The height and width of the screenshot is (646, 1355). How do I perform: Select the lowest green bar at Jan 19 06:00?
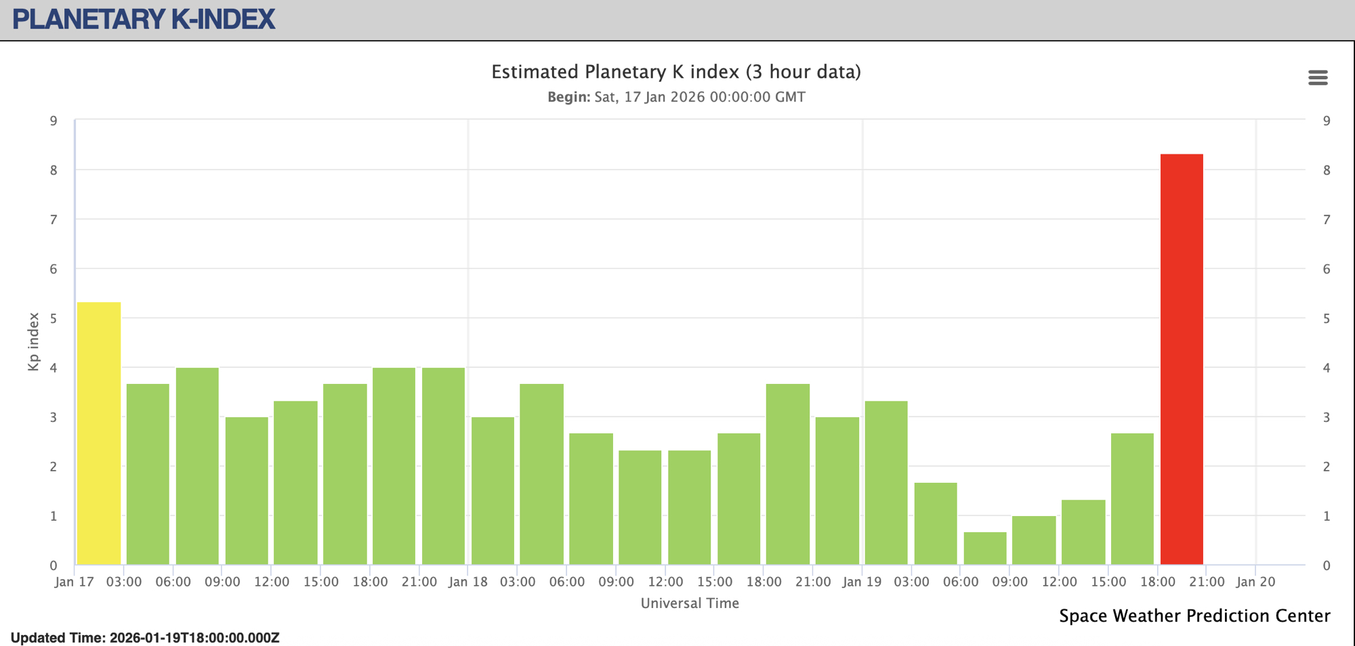985,548
